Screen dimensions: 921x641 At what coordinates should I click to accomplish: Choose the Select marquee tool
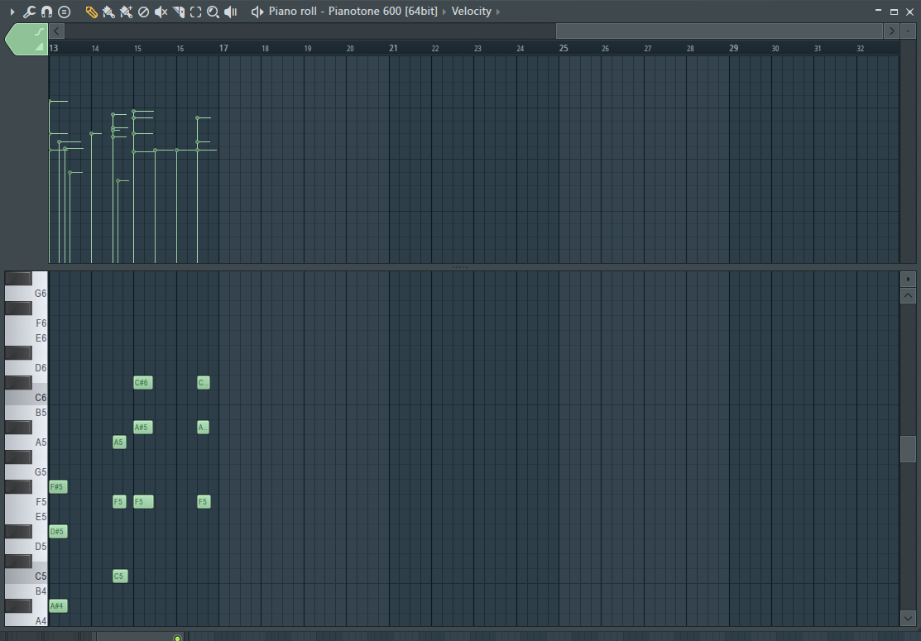(195, 11)
